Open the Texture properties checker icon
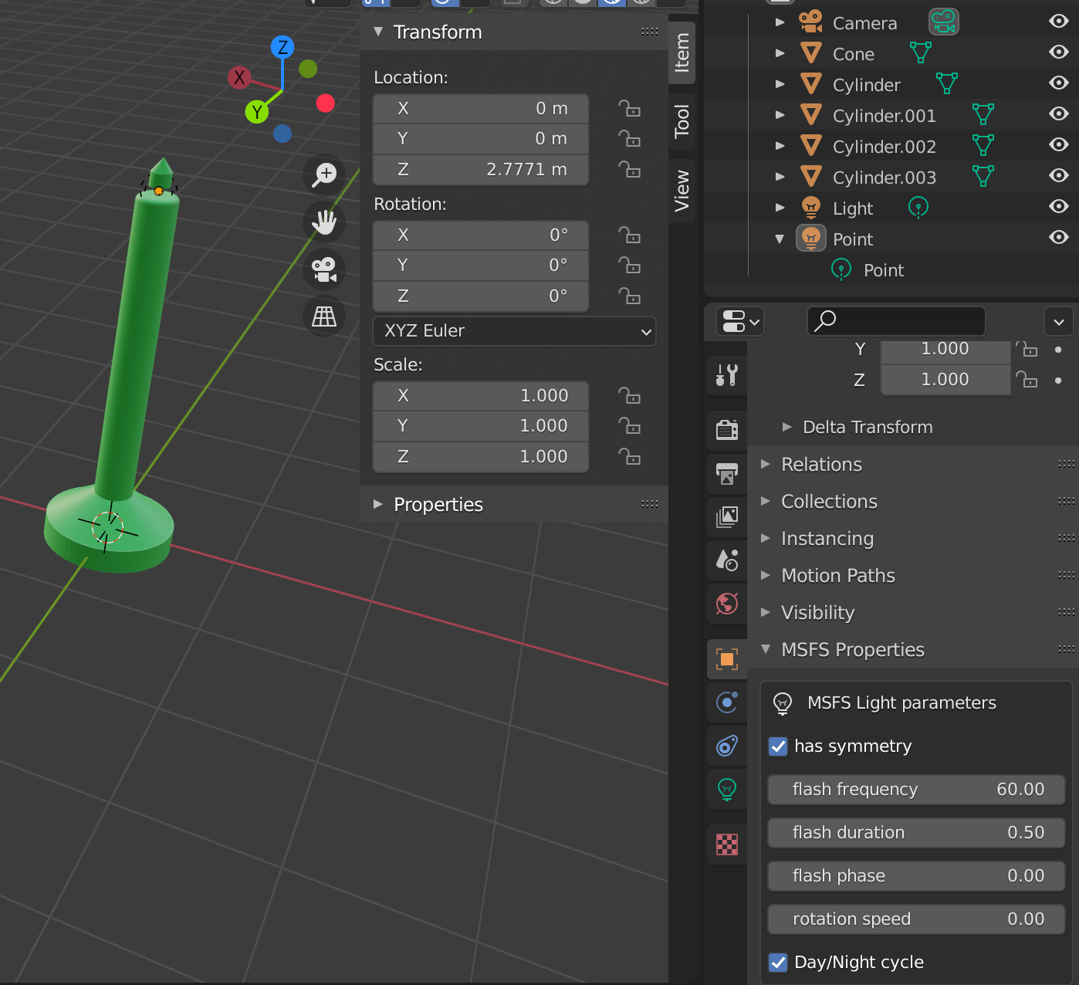Screen dimensions: 1079x985 [727, 845]
